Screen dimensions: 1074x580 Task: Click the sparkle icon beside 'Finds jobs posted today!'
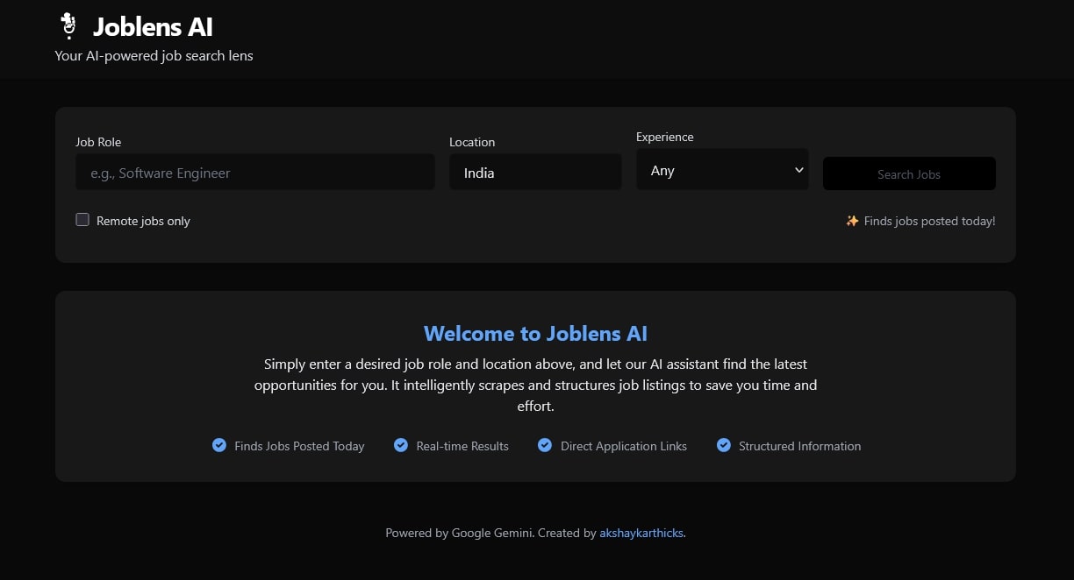point(852,221)
